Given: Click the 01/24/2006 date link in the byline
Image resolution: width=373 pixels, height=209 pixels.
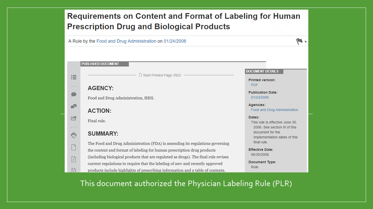Looking at the screenshot, I should point(175,41).
